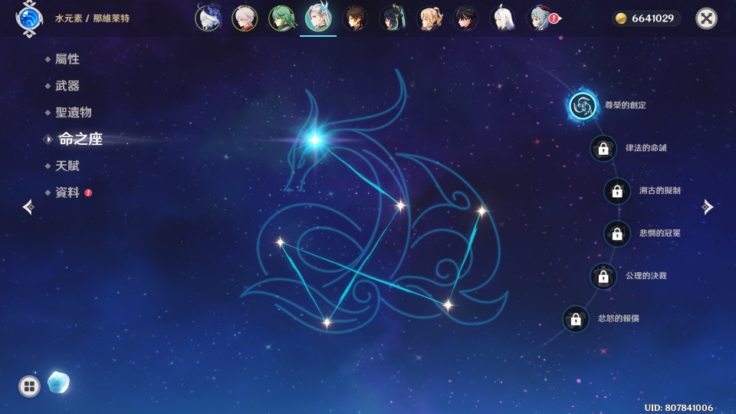Open the locked 律法的命誡 constellation node
This screenshot has height=414, width=736.
pyautogui.click(x=603, y=148)
